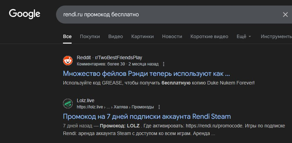Open three-dot menu for Lolz.live result
Image resolution: width=292 pixels, height=143 pixels.
click(159, 107)
